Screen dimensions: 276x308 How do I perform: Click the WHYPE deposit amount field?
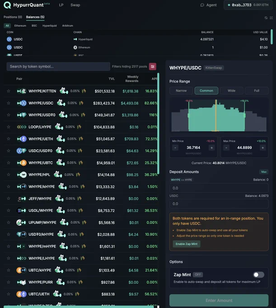(219, 188)
